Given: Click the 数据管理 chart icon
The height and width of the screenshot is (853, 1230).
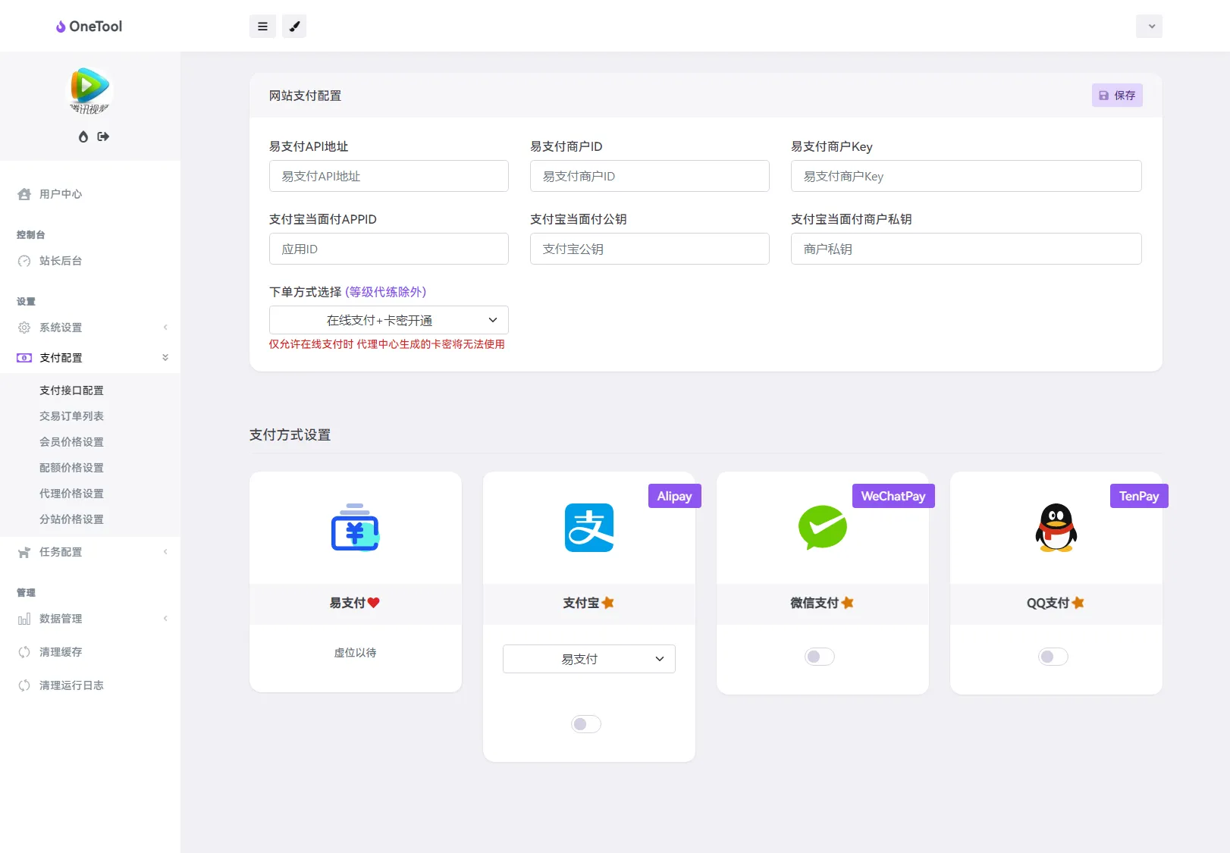Looking at the screenshot, I should click(x=24, y=618).
